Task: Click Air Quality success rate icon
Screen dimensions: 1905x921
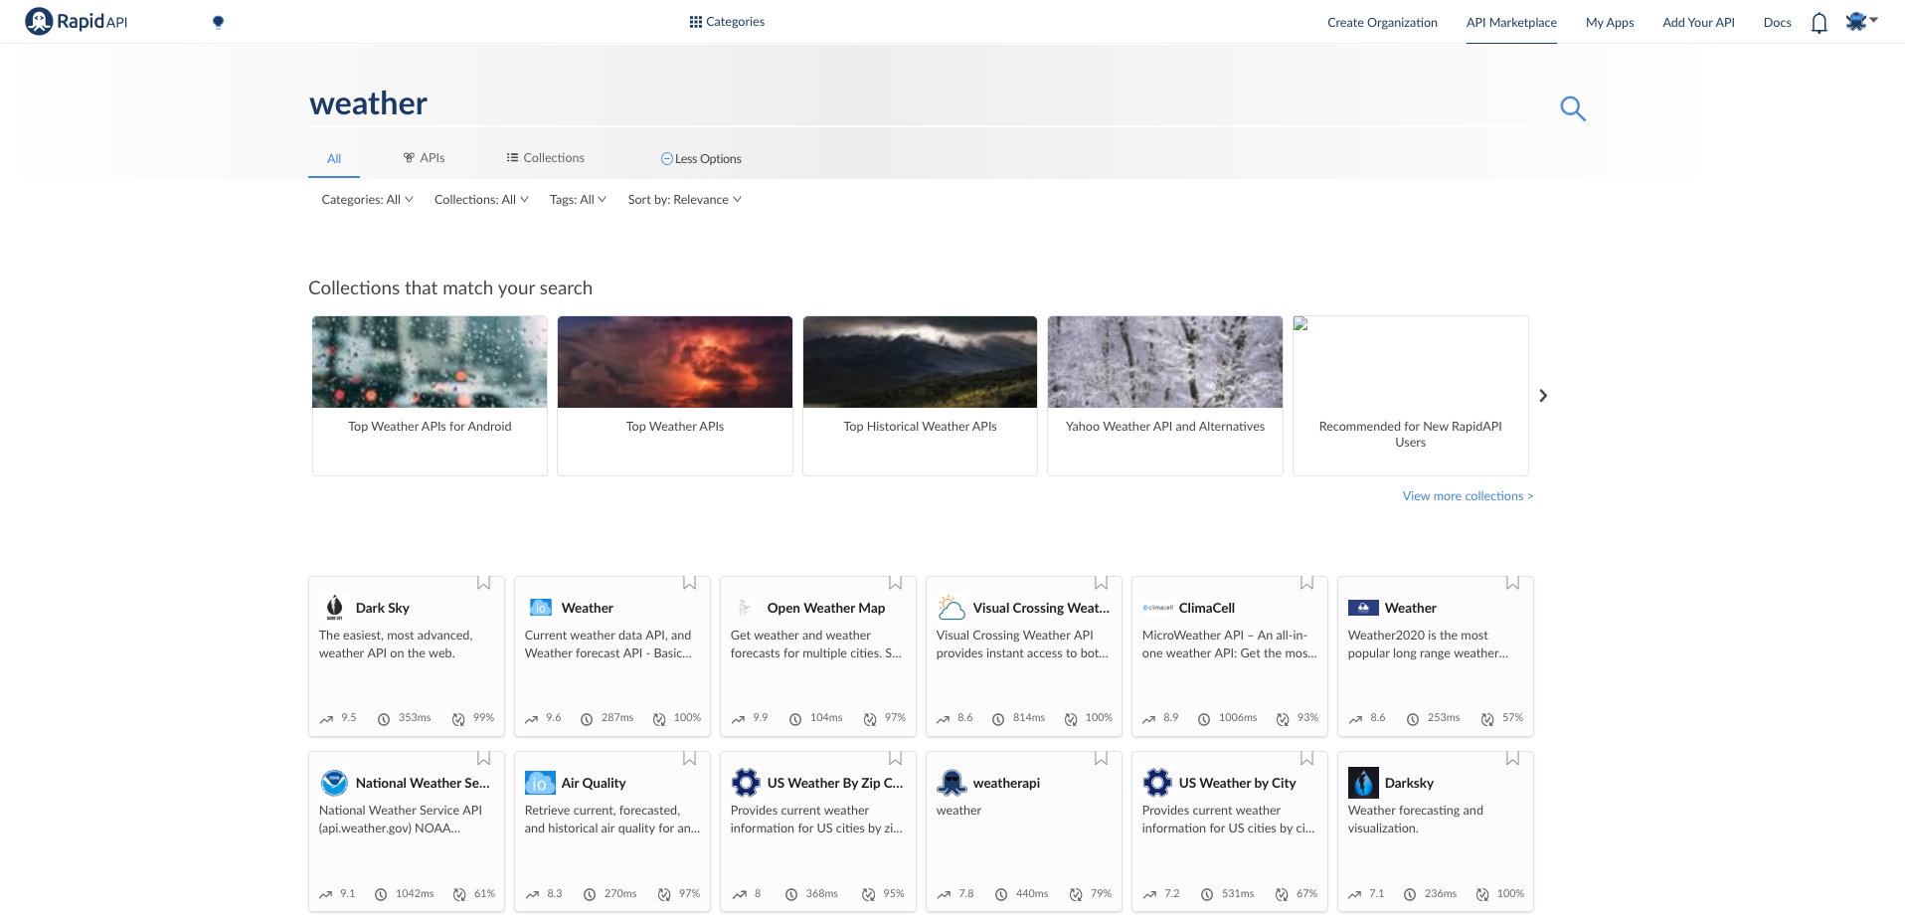Action: click(x=664, y=895)
